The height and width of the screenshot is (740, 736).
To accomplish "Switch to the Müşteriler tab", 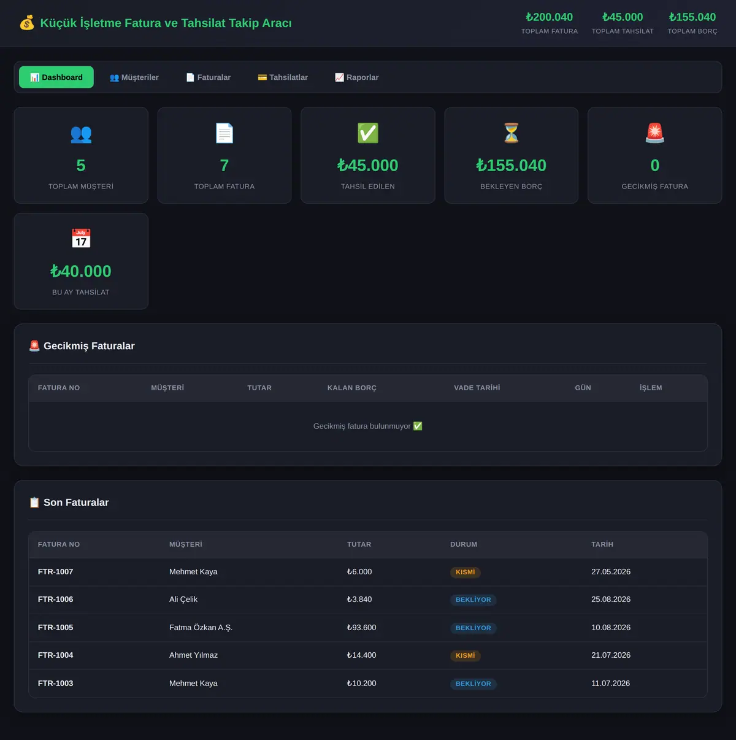I will (134, 77).
